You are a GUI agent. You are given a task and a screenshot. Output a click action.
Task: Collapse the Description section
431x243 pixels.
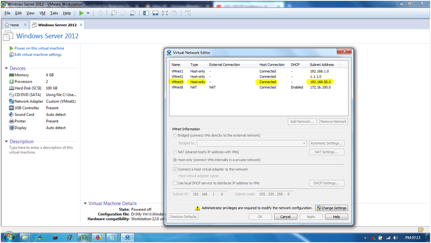[x=6, y=141]
